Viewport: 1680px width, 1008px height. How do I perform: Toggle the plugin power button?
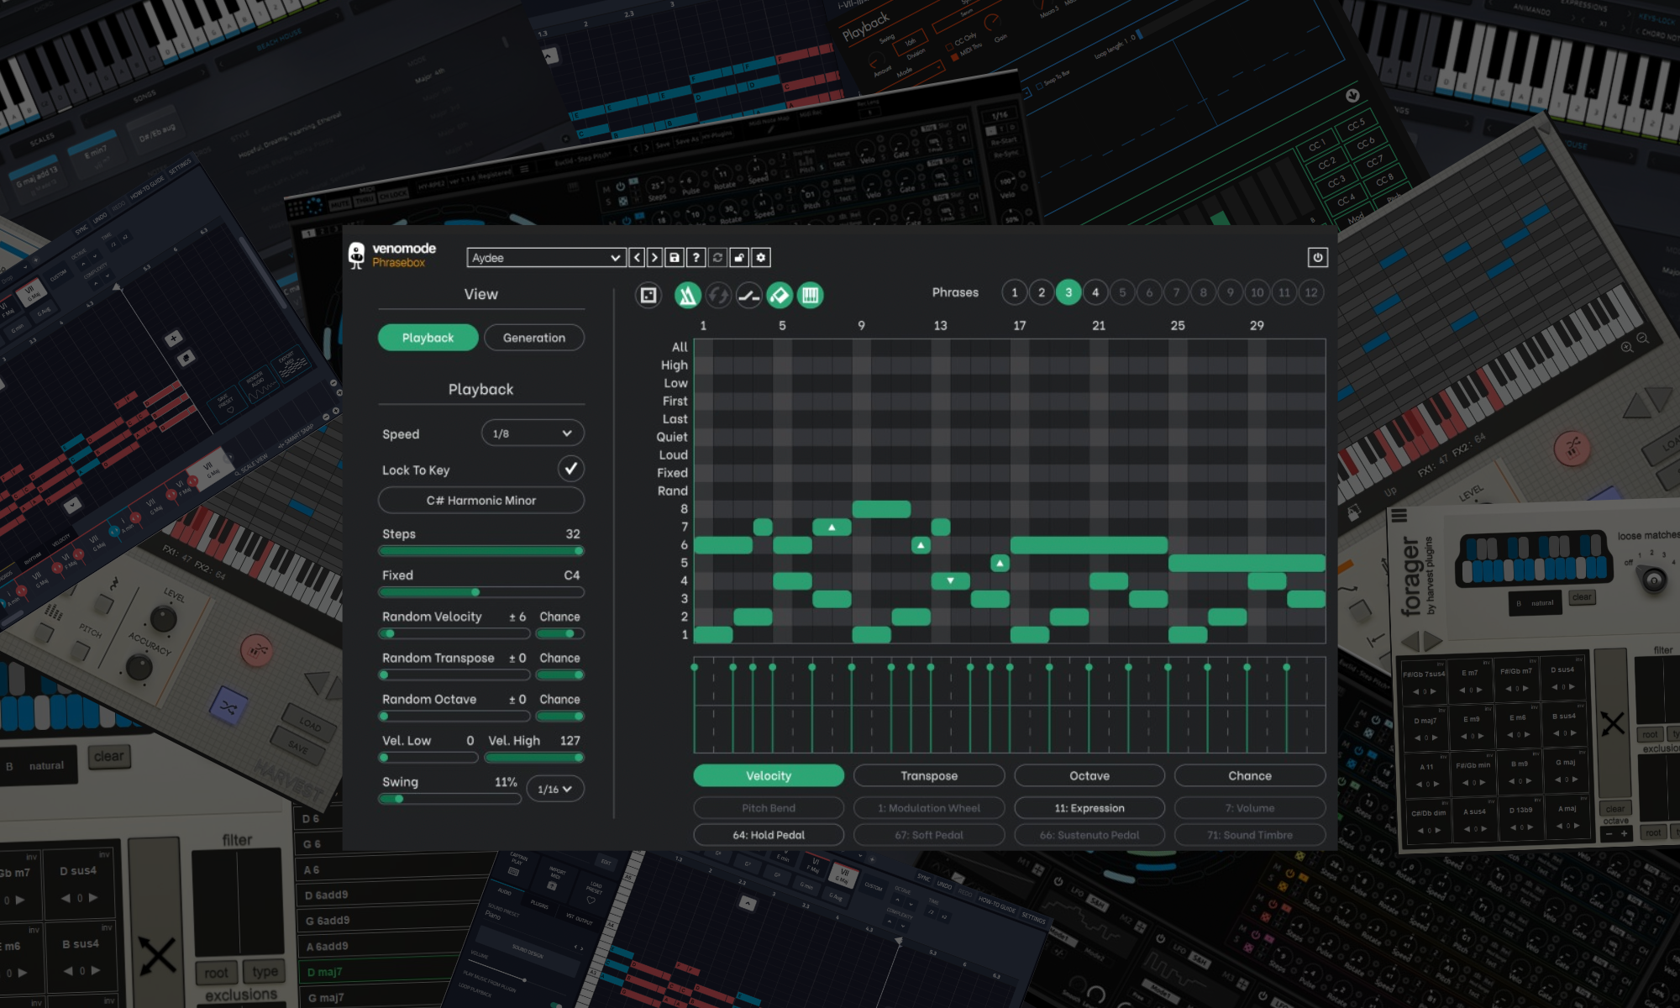click(x=1317, y=258)
